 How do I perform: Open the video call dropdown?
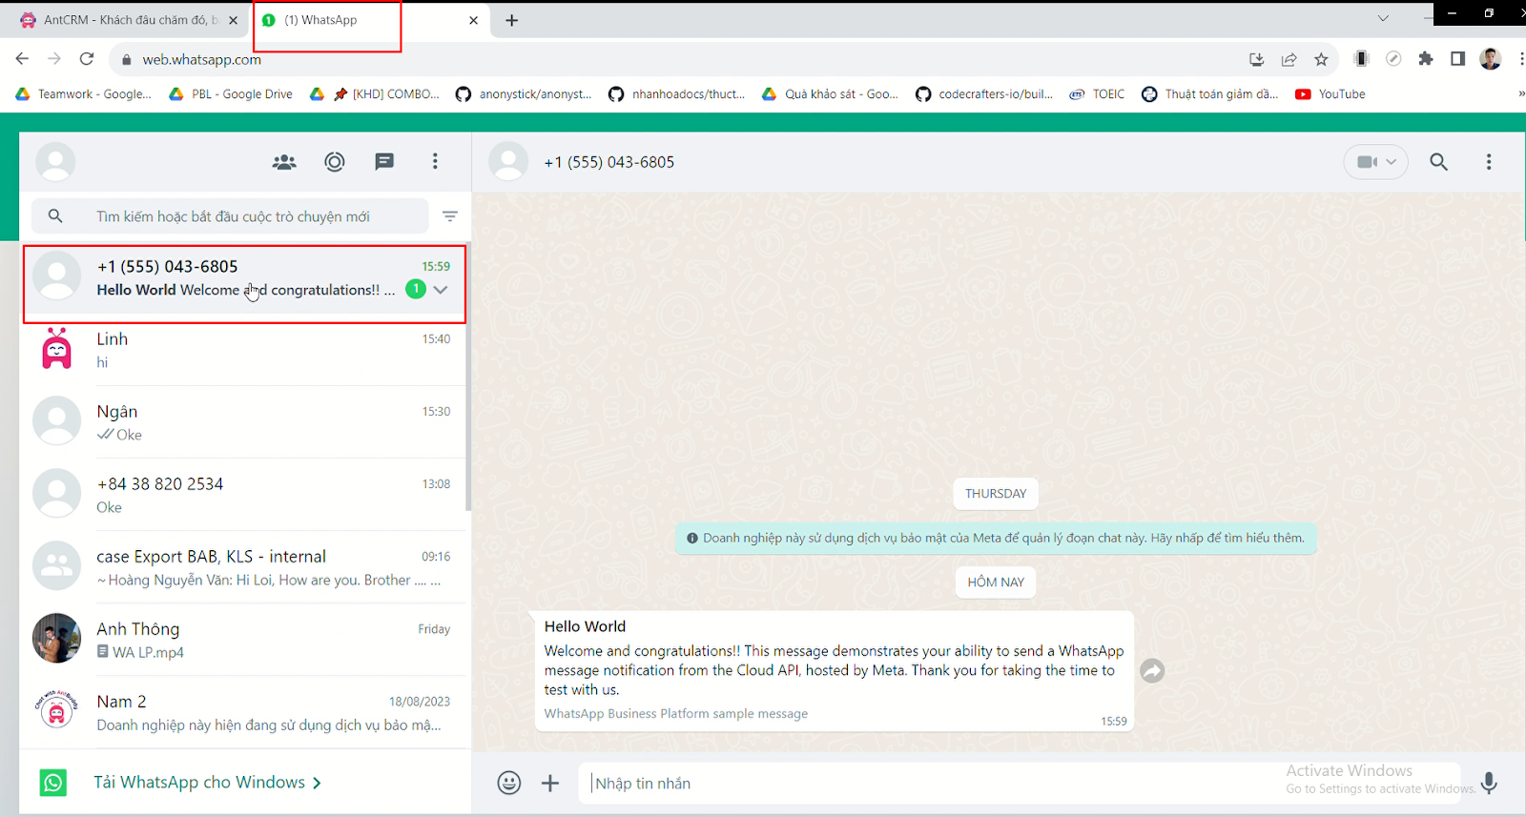[1375, 162]
